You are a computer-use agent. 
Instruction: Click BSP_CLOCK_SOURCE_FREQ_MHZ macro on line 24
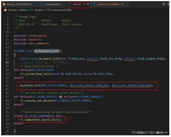point(89,85)
